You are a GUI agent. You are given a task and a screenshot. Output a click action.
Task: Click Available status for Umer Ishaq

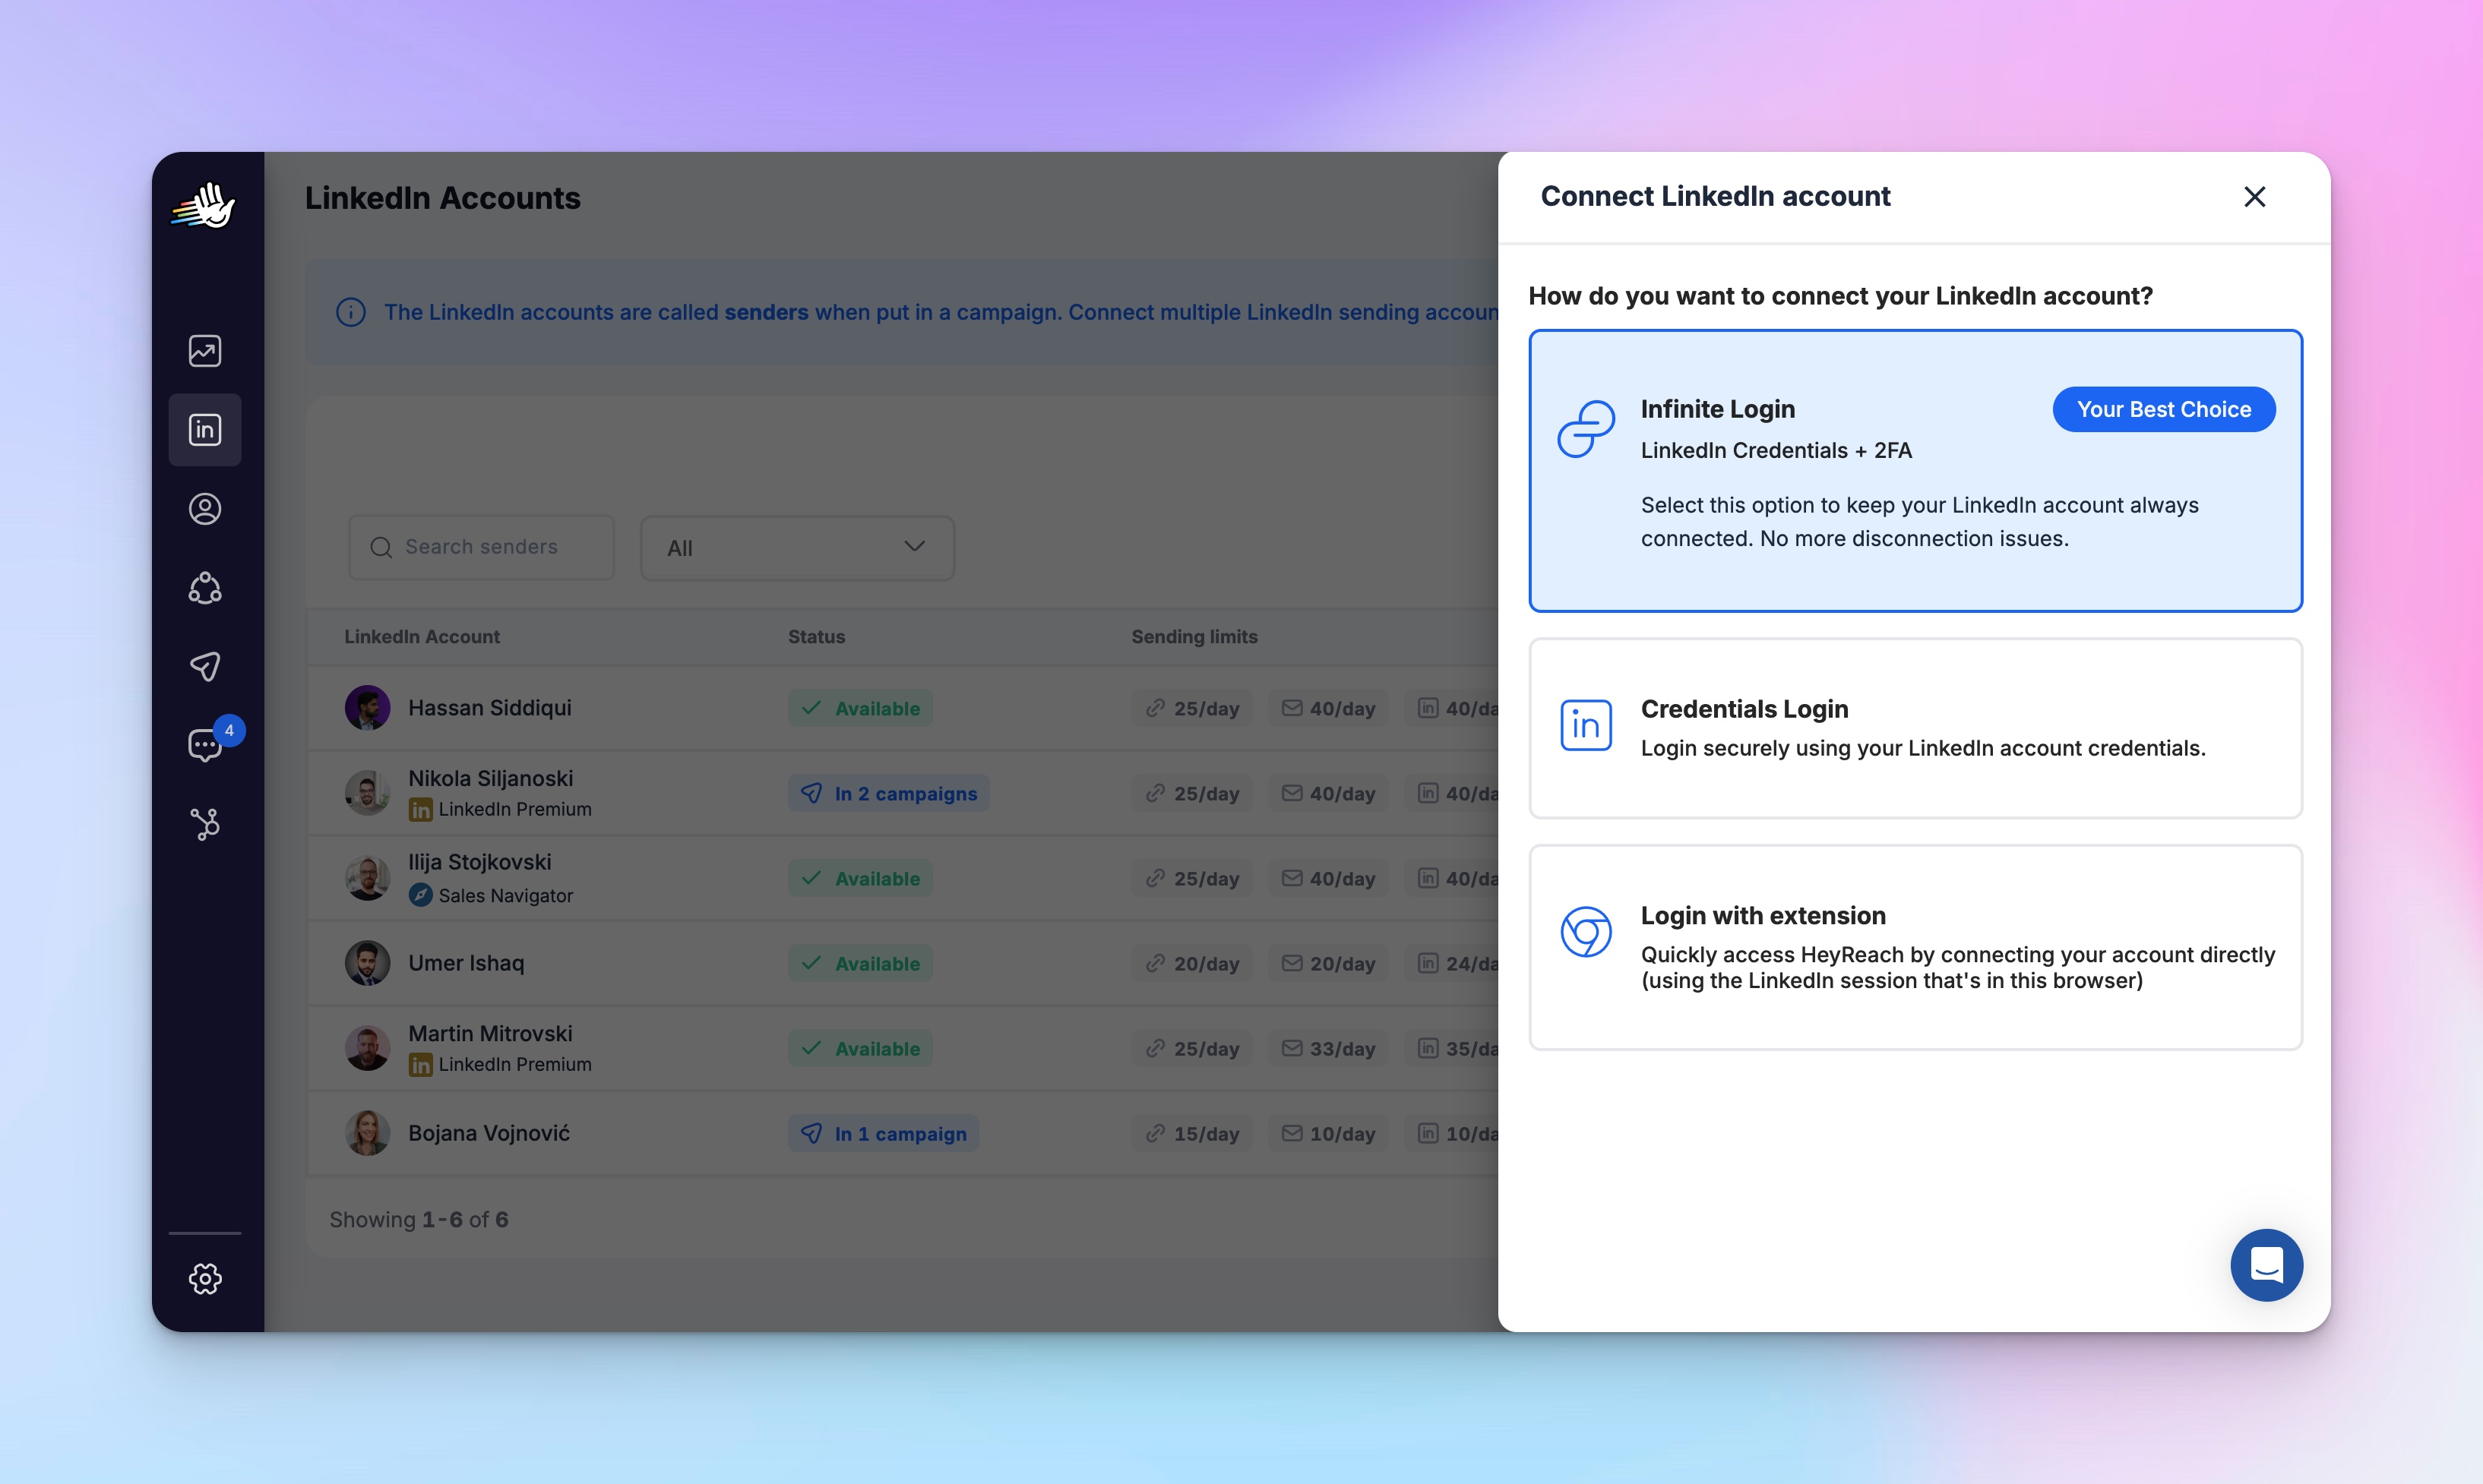click(x=860, y=963)
